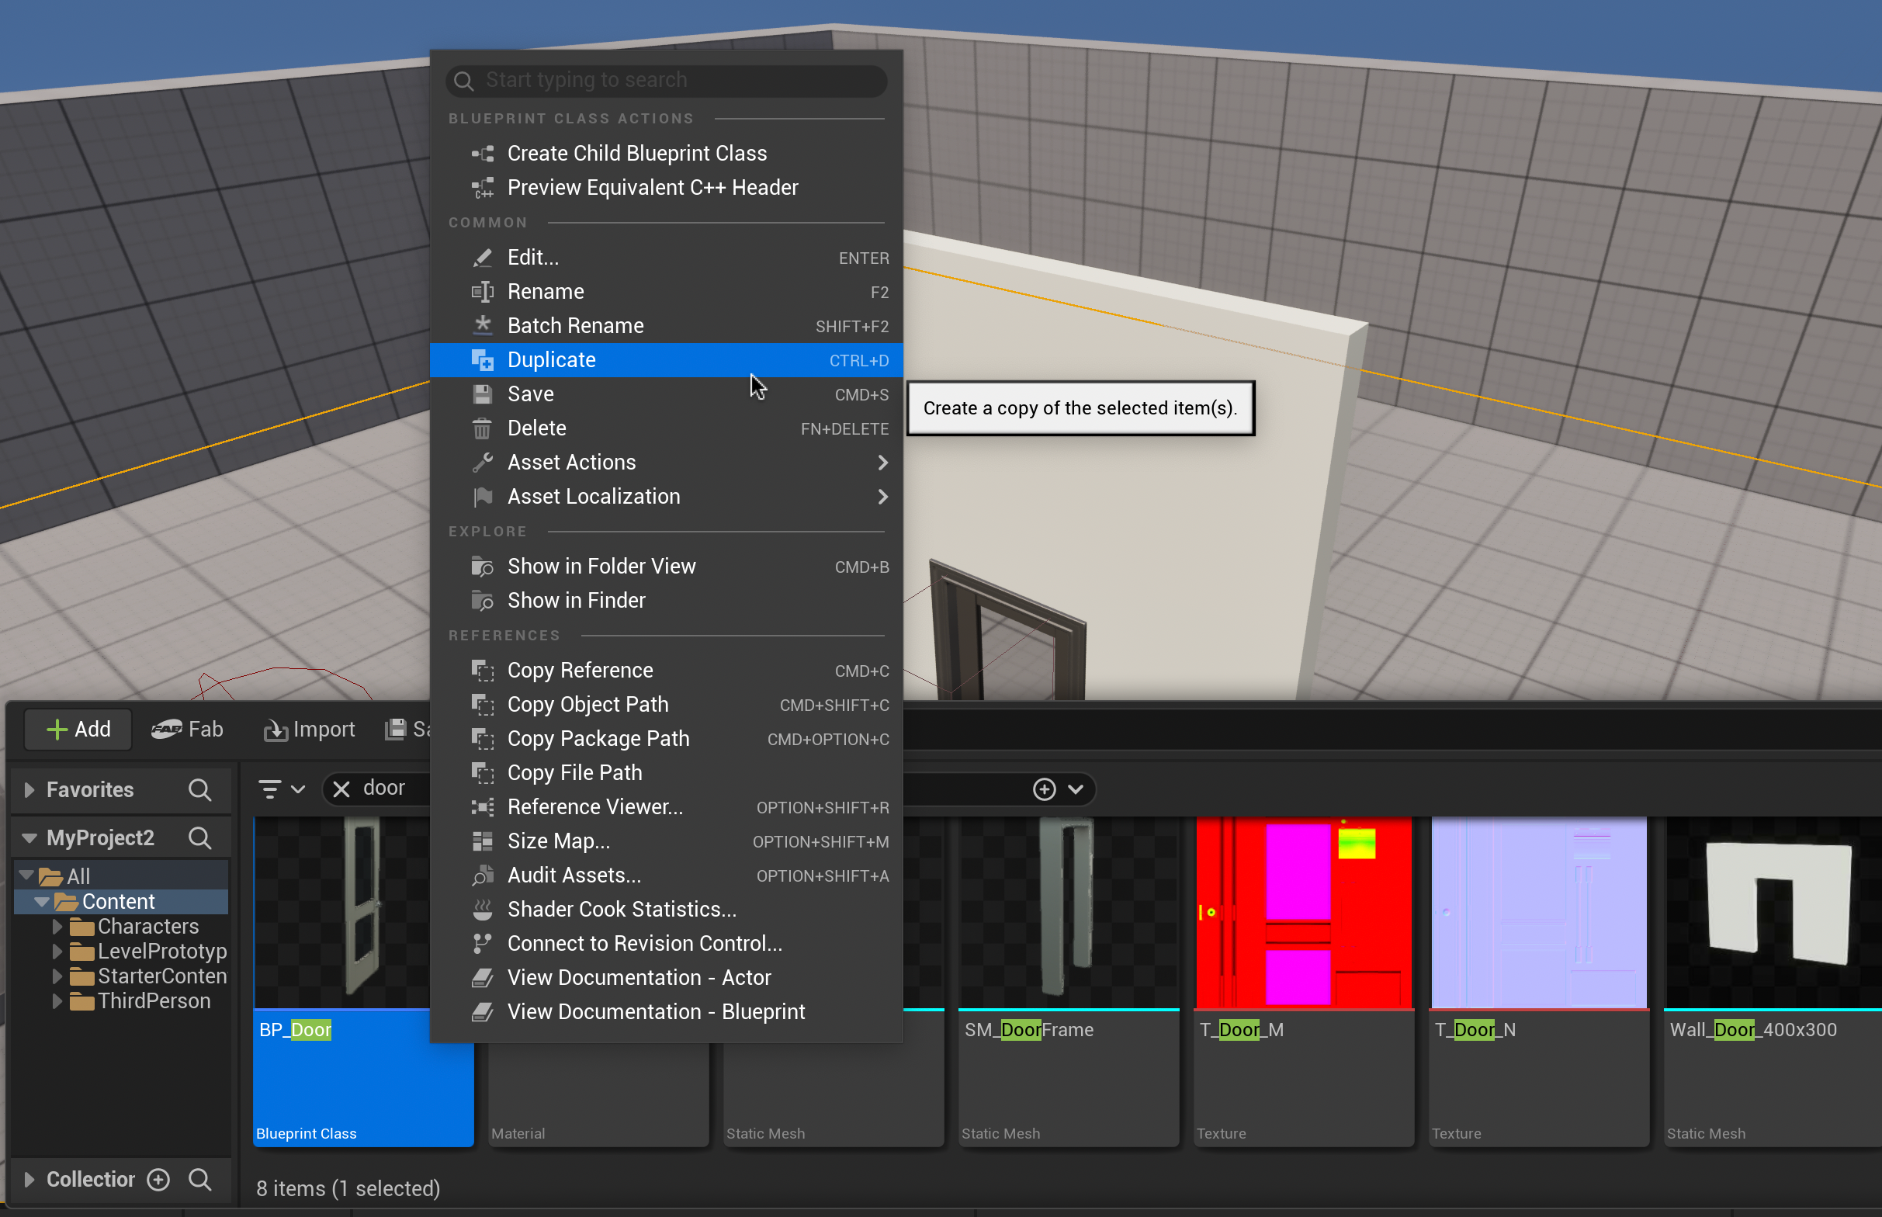Expand the Characters folder
Image resolution: width=1882 pixels, height=1217 pixels.
57,925
